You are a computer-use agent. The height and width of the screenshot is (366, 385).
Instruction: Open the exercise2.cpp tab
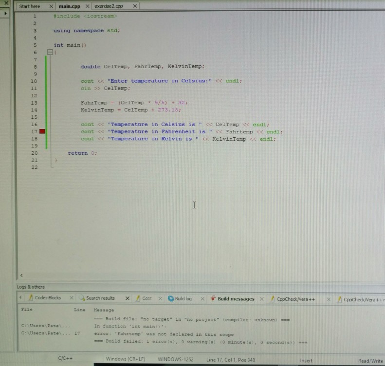pos(109,6)
